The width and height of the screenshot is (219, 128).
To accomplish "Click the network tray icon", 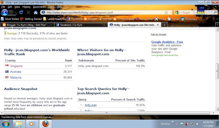I will point(192,124).
